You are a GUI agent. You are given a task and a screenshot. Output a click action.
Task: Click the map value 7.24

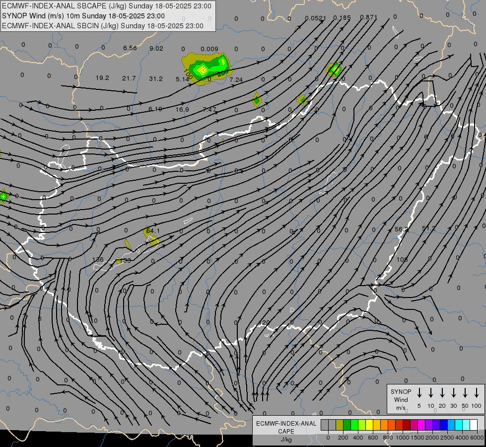tap(236, 80)
